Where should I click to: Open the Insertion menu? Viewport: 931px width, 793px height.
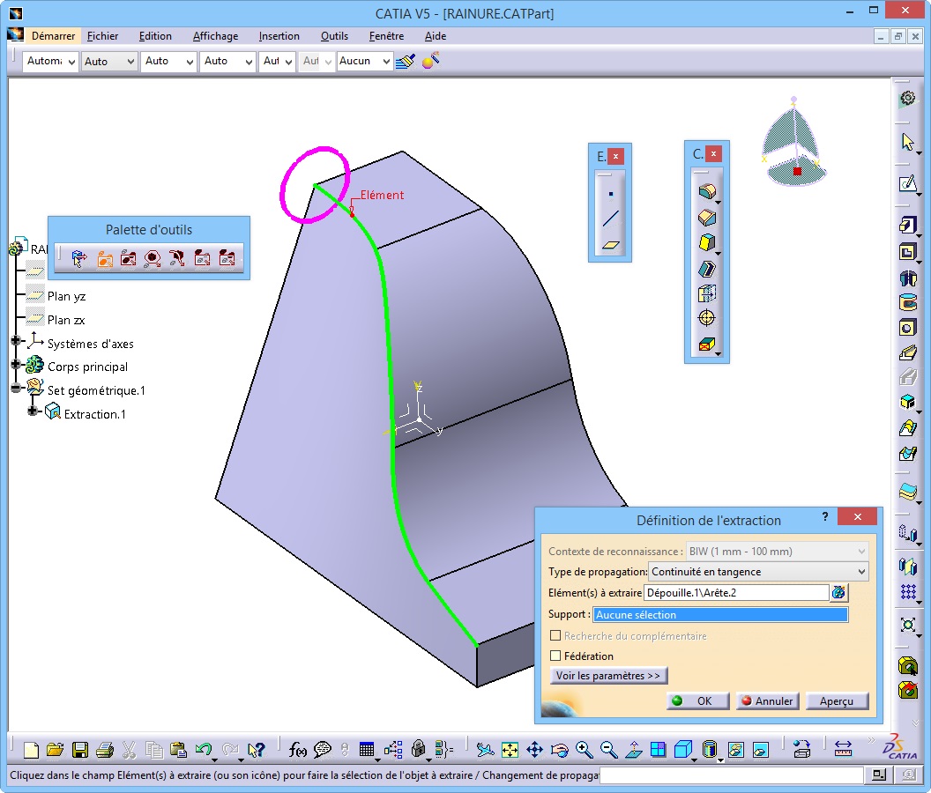[279, 36]
